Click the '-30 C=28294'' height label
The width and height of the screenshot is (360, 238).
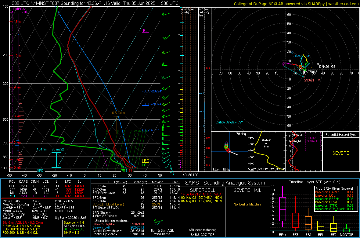tap(152, 91)
